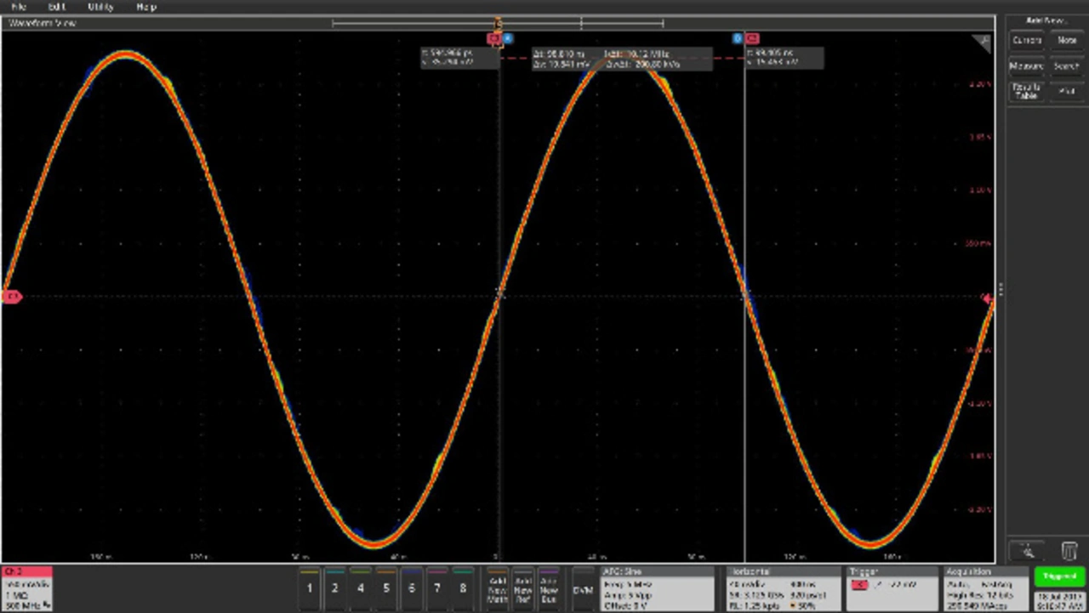The height and width of the screenshot is (613, 1089).
Task: Select the Ch 3 ground level marker
Action: [11, 297]
